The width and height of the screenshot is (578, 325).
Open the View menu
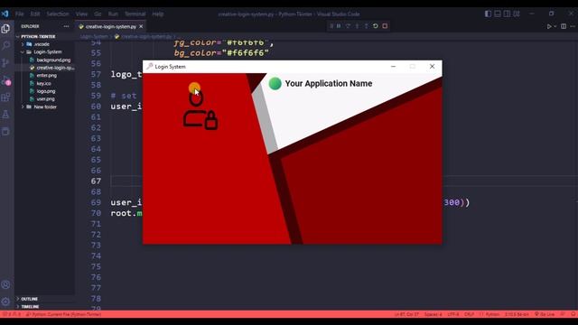pyautogui.click(x=81, y=14)
